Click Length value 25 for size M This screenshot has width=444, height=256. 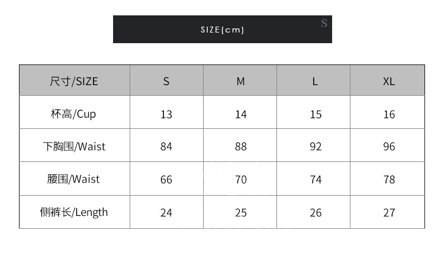pyautogui.click(x=240, y=213)
